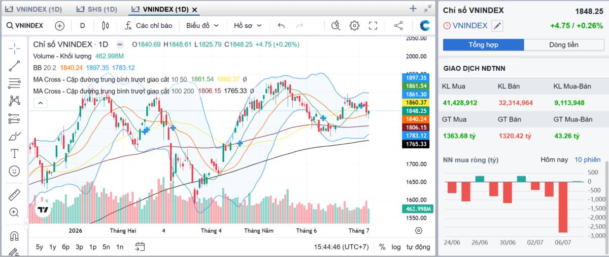Activate the zoom-in tool

(x=14, y=212)
